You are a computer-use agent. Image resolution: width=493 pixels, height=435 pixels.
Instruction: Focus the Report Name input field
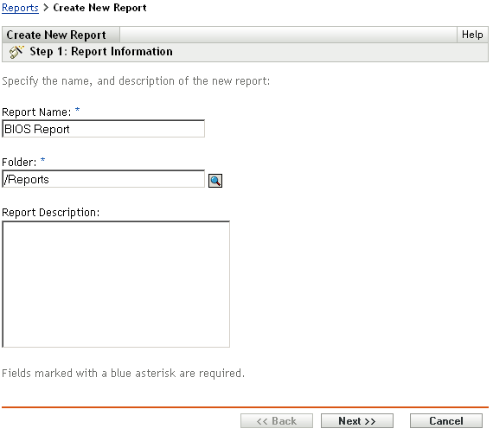point(104,129)
